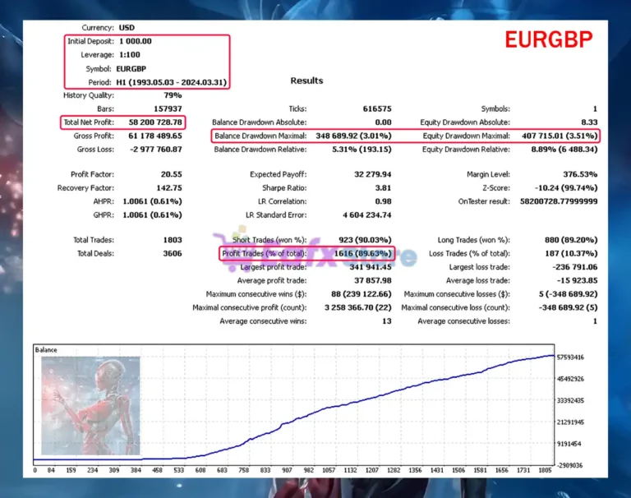Select Total Net Profit value 58 200 728.78

(155, 122)
